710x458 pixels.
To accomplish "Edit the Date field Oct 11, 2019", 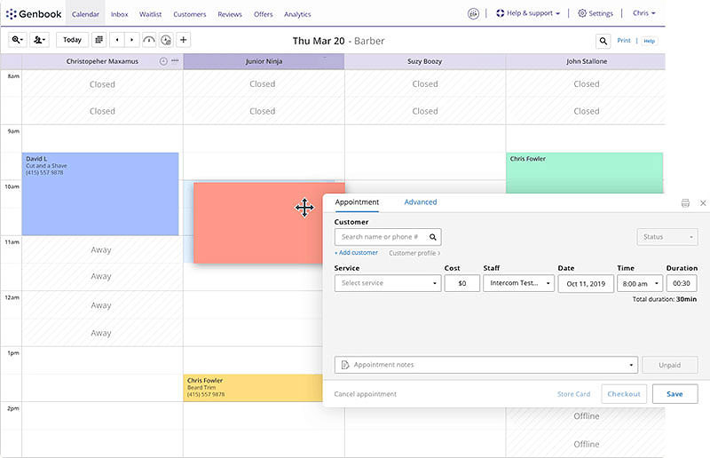I will click(586, 284).
